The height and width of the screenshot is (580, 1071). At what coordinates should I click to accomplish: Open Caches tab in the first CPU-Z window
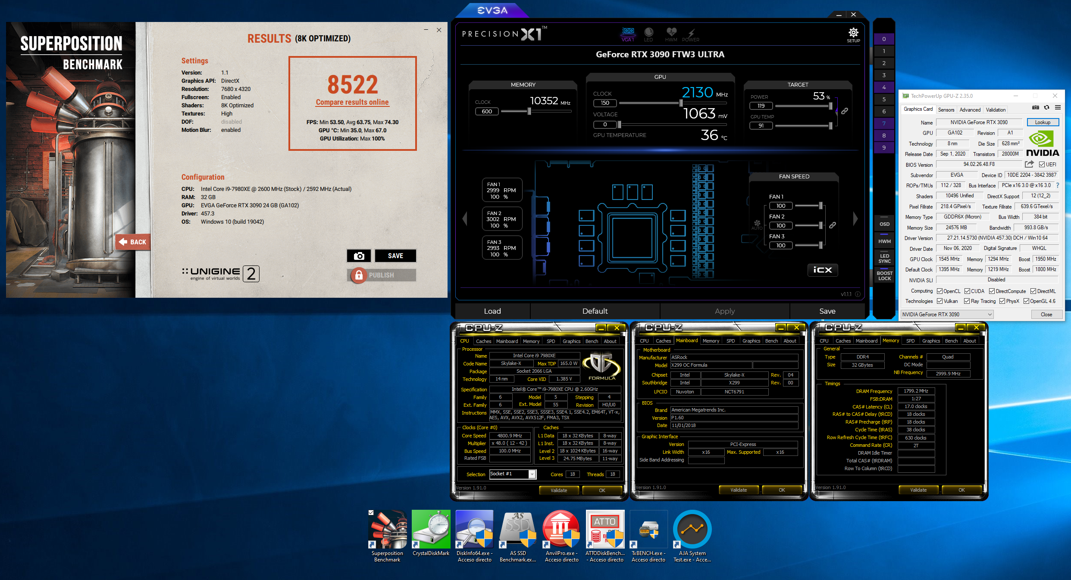(x=483, y=341)
